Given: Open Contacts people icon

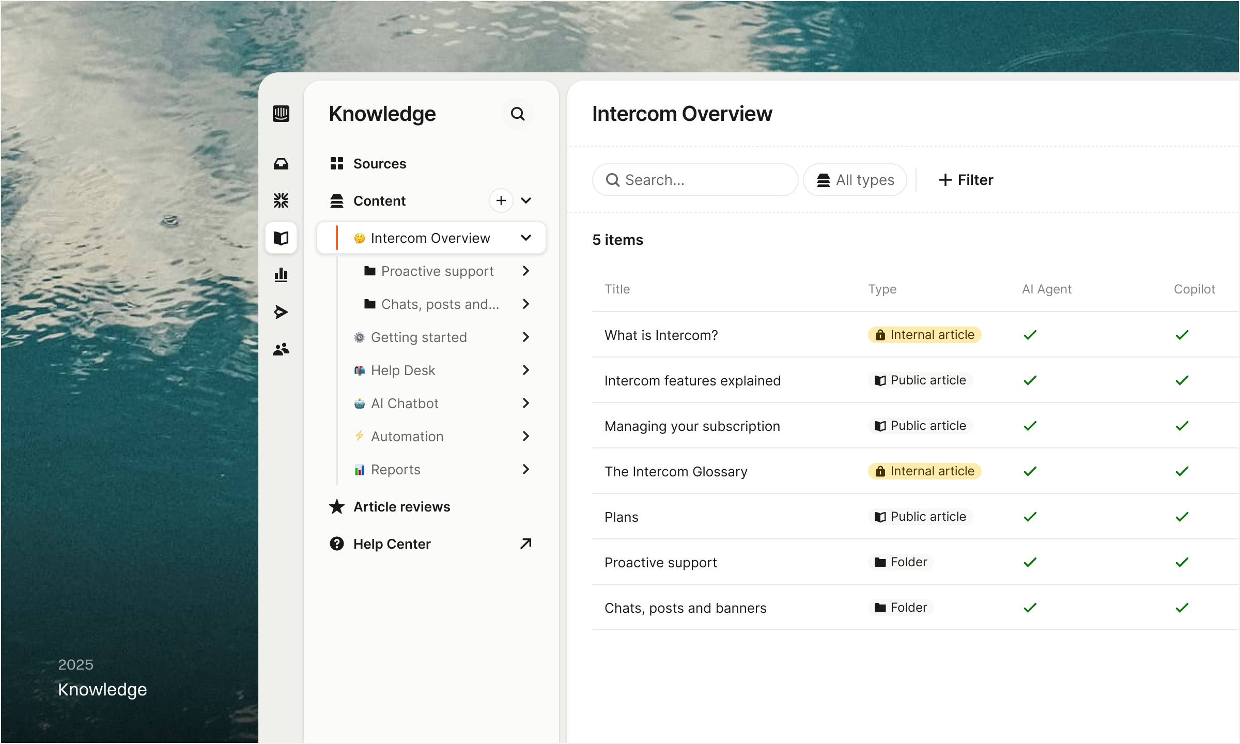Looking at the screenshot, I should pyautogui.click(x=281, y=349).
